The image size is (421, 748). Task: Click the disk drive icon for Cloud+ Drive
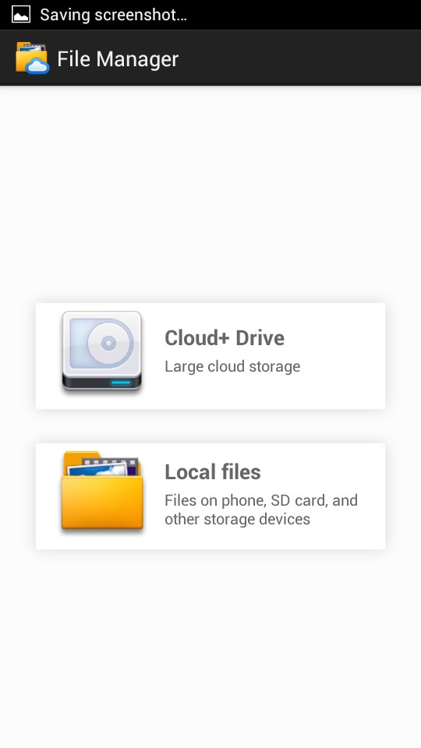point(101,351)
